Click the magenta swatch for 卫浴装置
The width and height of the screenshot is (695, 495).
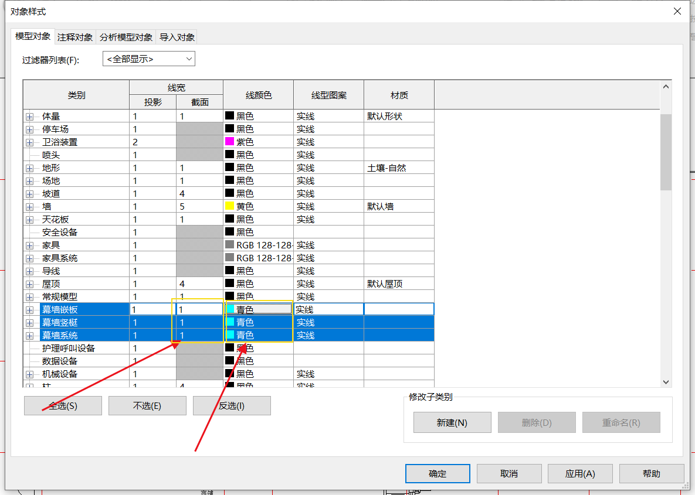pyautogui.click(x=230, y=142)
